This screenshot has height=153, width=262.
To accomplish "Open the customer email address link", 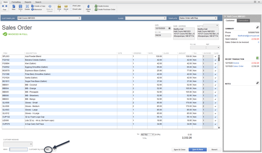I will click(x=248, y=36).
